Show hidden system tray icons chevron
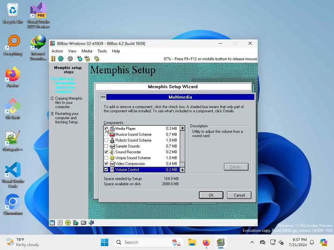Image resolution: width=334 pixels, height=250 pixels. (252, 242)
